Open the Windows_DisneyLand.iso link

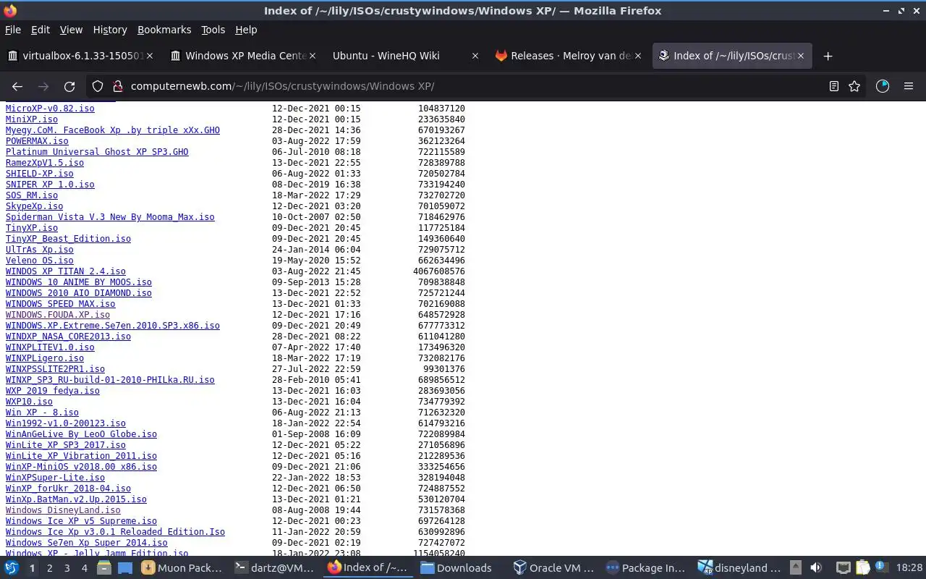point(63,510)
